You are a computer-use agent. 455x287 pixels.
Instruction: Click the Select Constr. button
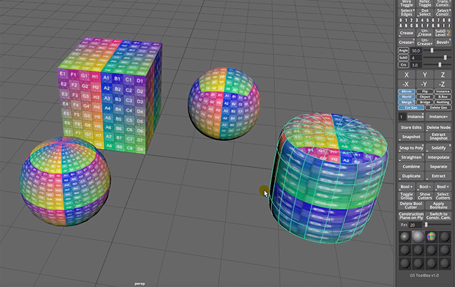(443, 13)
